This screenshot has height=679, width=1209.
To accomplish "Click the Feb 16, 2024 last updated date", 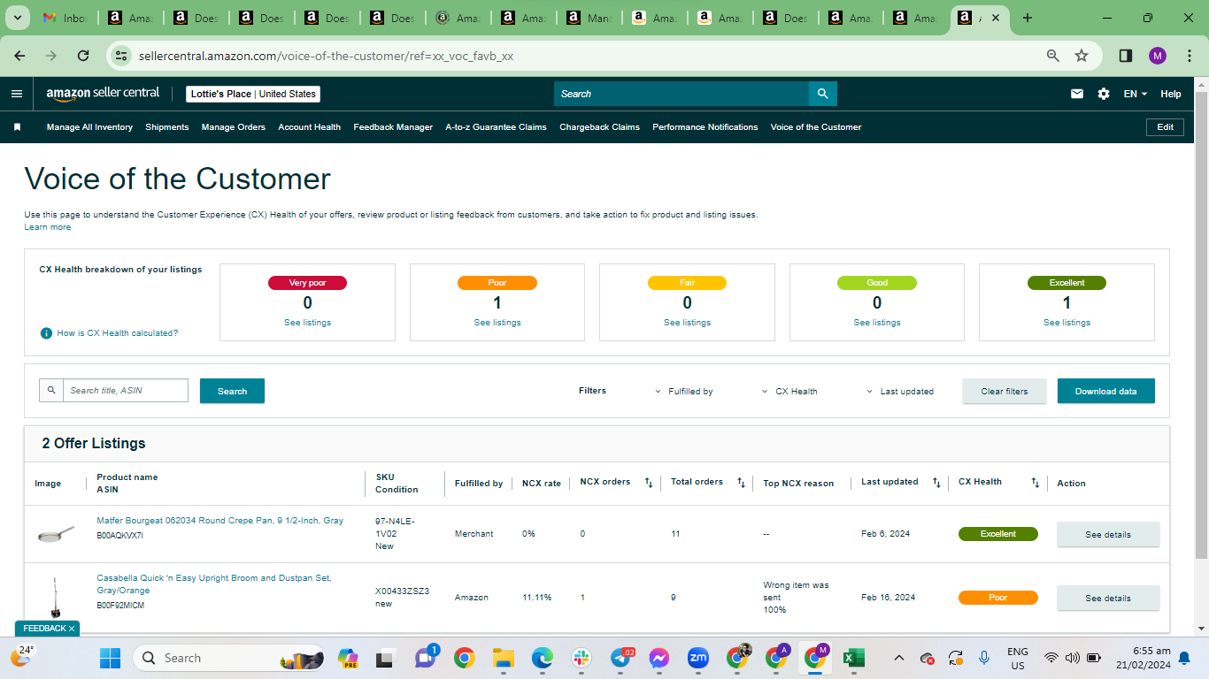I will point(889,598).
